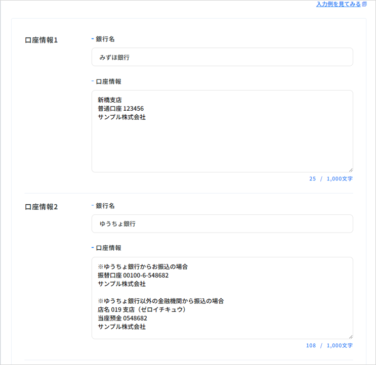This screenshot has width=376, height=365.
Task: Click the 口座情報2 section heading
Action: click(x=41, y=207)
